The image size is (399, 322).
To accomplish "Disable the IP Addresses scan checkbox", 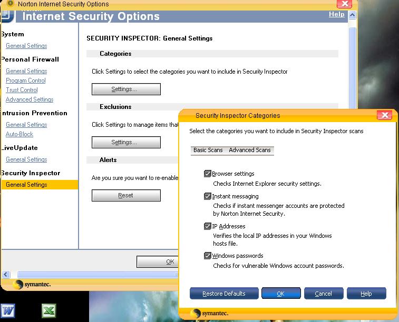I will 207,226.
